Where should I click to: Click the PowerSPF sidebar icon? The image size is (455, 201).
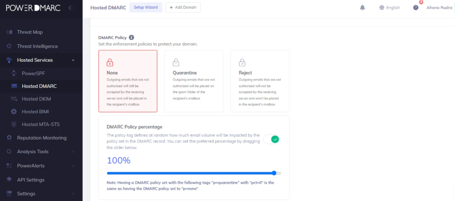coord(14,73)
